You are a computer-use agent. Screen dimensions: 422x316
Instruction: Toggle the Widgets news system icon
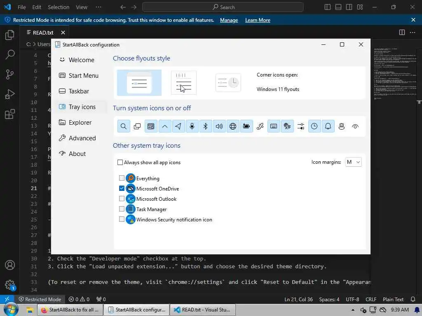pyautogui.click(x=151, y=126)
